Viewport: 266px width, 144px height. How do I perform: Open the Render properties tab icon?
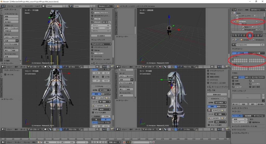(x=233, y=35)
